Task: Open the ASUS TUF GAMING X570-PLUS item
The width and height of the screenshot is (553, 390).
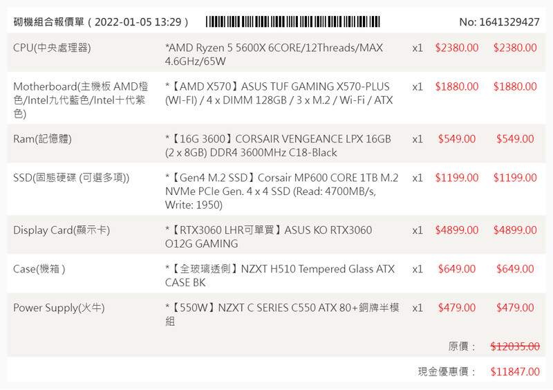Action: pyautogui.click(x=279, y=93)
